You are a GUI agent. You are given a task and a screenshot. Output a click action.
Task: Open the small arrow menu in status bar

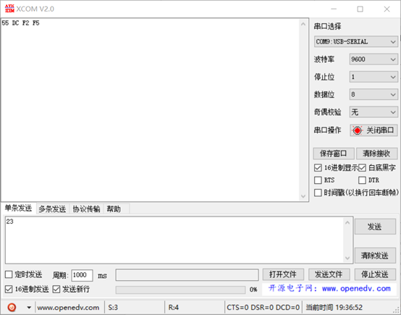pos(29,307)
